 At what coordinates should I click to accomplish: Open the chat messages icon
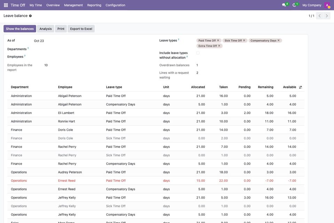click(x=284, y=5)
